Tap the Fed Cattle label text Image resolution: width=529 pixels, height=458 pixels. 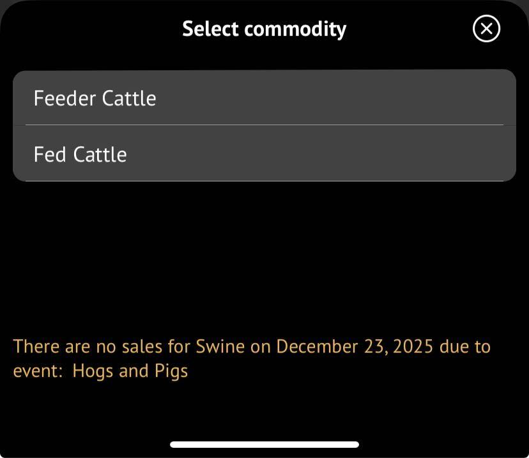pyautogui.click(x=80, y=154)
